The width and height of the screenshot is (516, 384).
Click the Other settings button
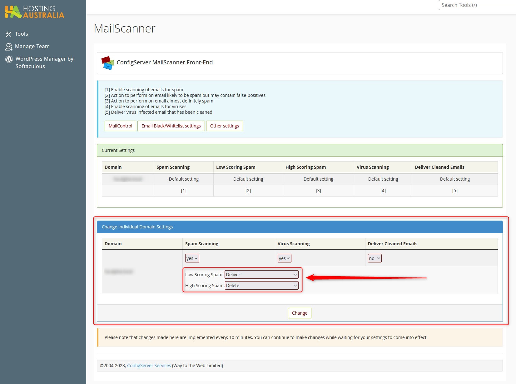point(224,126)
